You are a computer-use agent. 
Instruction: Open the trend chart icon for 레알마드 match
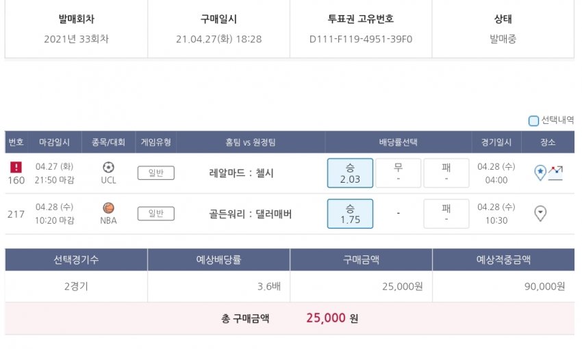click(x=555, y=173)
